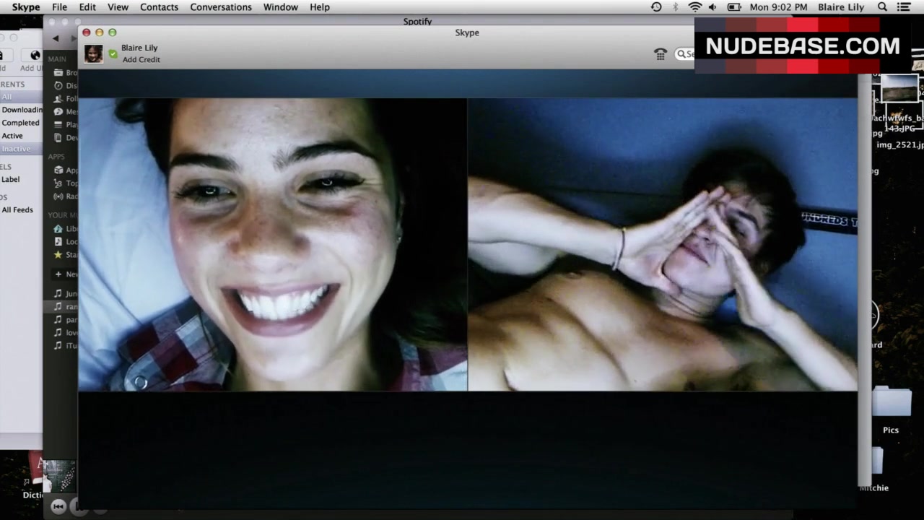924x520 pixels.
Task: Open Time Machine icon in menu bar
Action: (x=656, y=7)
